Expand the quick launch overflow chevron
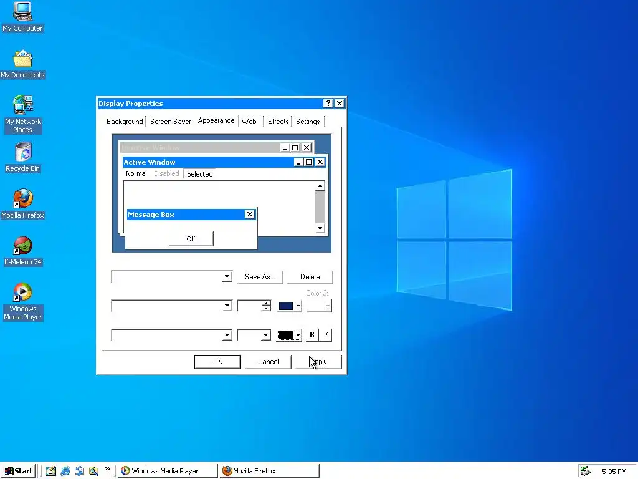 107,469
